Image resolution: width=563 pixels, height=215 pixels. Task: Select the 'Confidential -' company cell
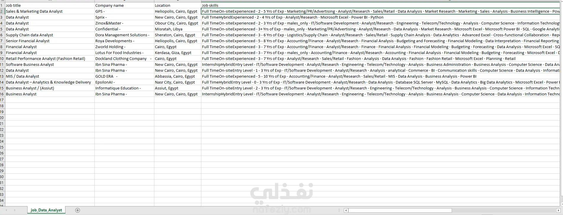click(x=124, y=29)
